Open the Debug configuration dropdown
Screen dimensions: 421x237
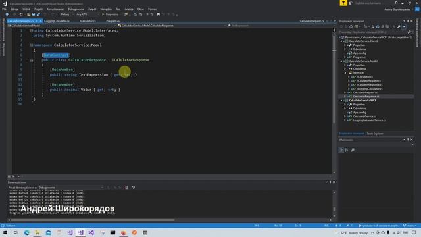pyautogui.click(x=66, y=14)
